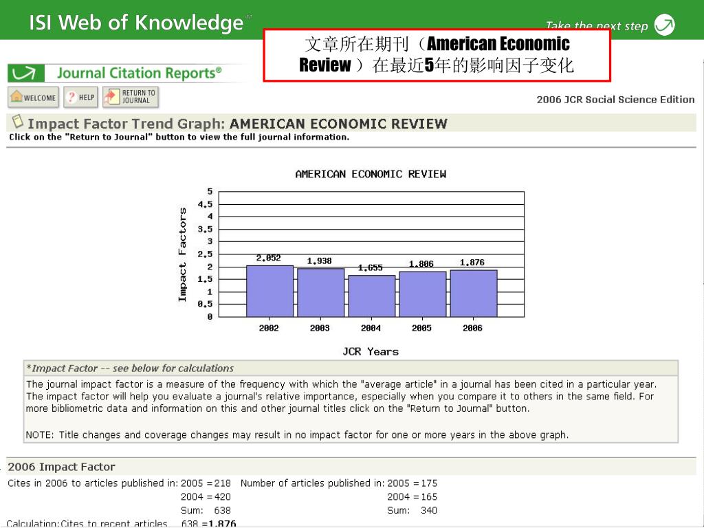Click the Journal Citation Reports heading text
Viewport: 704px width, 528px height.
pyautogui.click(x=139, y=73)
